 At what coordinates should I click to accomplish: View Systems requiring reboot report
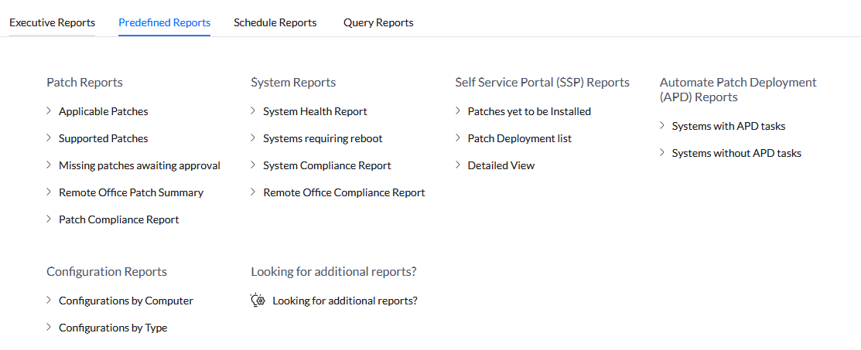(x=323, y=139)
